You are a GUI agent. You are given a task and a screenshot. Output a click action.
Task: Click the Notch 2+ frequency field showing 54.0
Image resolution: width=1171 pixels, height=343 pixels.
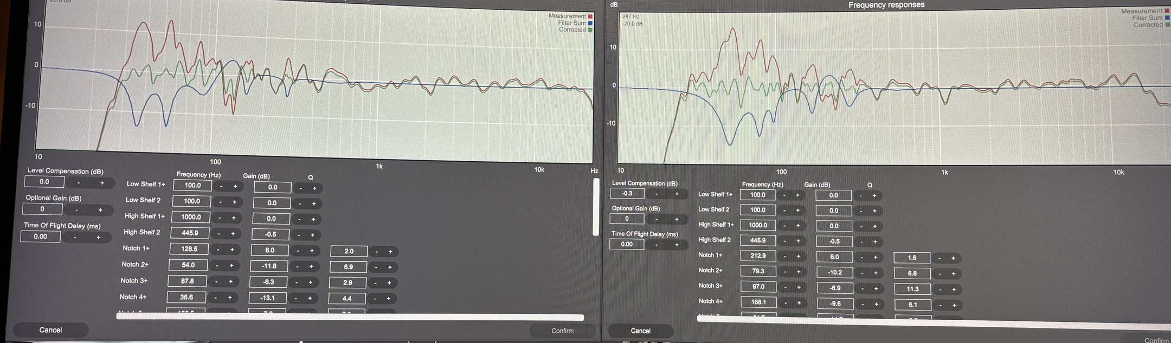pyautogui.click(x=188, y=265)
